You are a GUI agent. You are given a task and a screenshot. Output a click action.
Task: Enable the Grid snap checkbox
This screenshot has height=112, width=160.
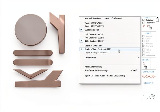pyautogui.click(x=143, y=41)
